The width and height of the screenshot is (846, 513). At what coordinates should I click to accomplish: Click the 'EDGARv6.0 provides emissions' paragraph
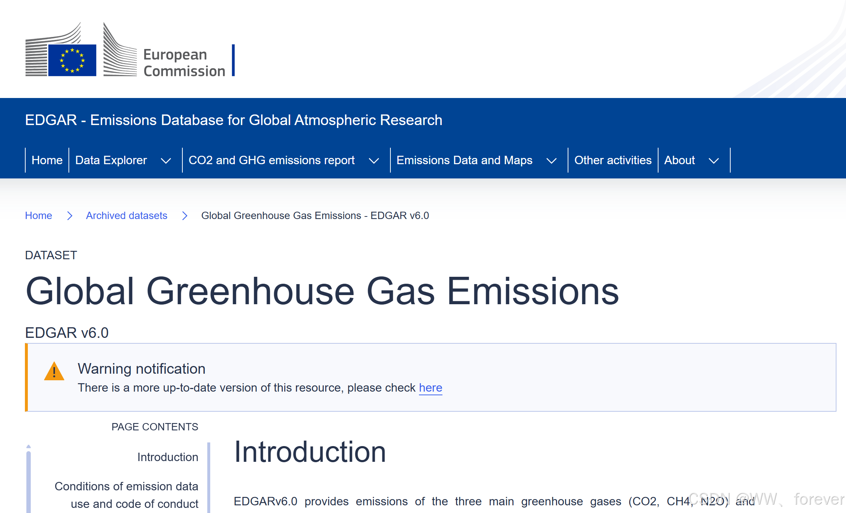click(x=494, y=501)
